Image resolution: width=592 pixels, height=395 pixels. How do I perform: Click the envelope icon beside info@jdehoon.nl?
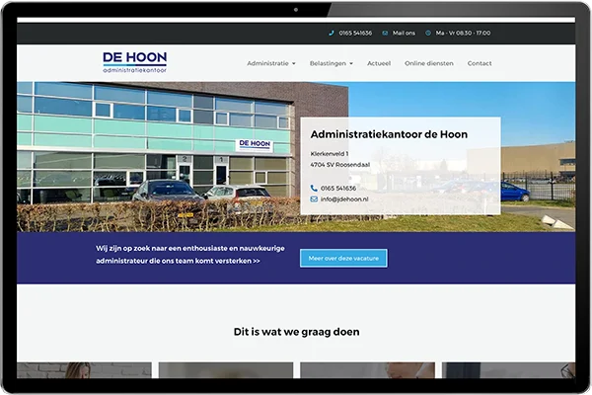pos(314,199)
